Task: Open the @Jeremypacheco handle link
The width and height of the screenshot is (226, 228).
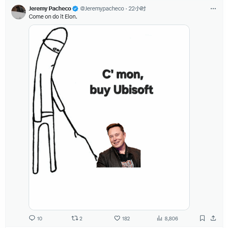Action: click(102, 8)
